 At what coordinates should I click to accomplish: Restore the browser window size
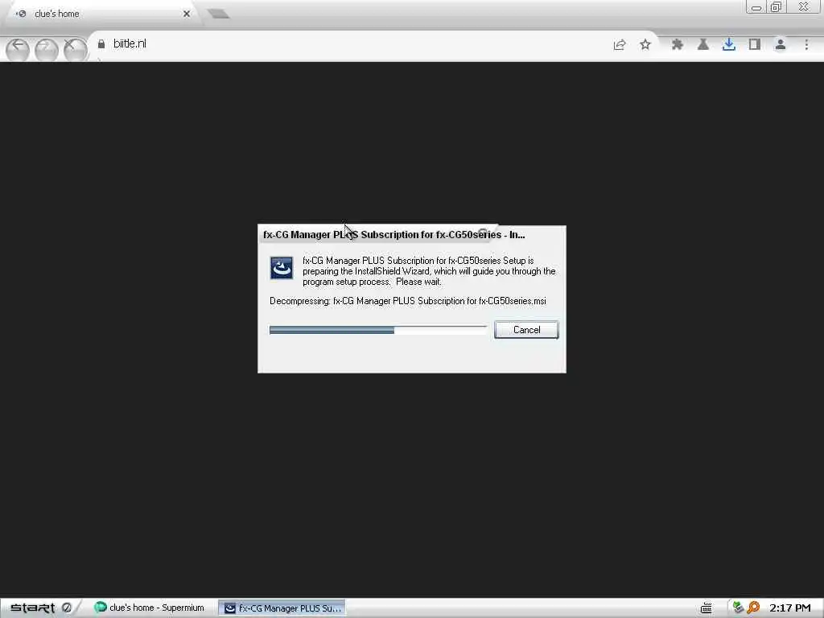pyautogui.click(x=776, y=6)
